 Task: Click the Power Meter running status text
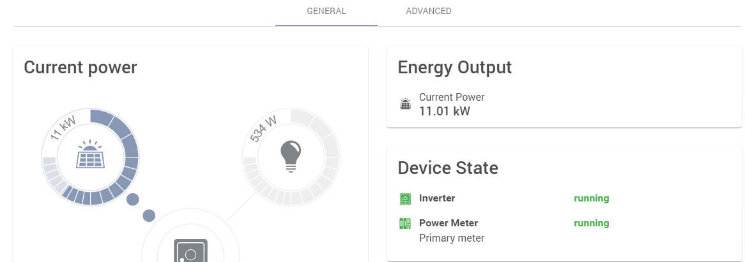(x=591, y=223)
